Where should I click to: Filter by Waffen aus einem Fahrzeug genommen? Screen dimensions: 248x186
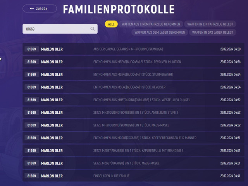click(x=151, y=24)
